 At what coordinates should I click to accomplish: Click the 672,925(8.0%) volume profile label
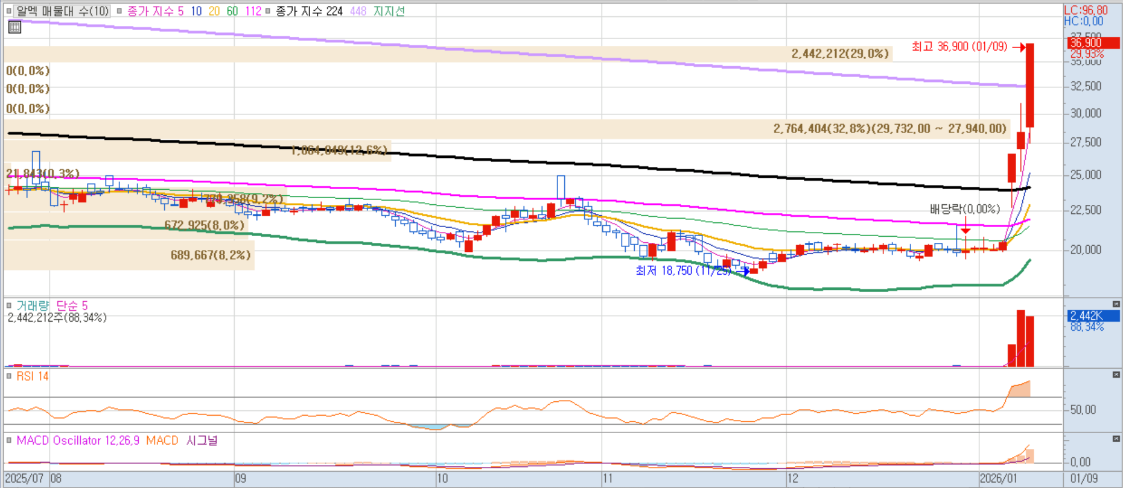pyautogui.click(x=205, y=225)
